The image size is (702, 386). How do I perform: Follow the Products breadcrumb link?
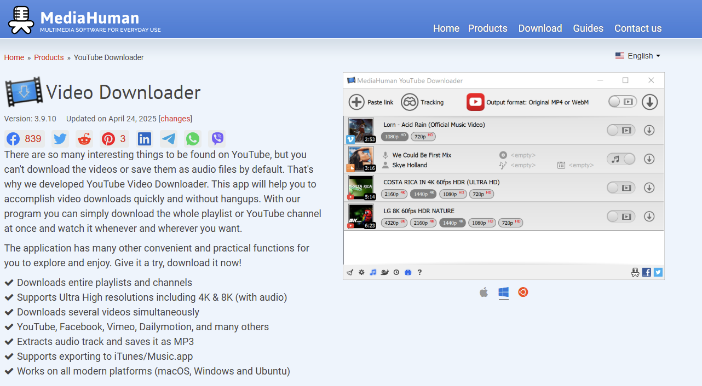click(49, 57)
